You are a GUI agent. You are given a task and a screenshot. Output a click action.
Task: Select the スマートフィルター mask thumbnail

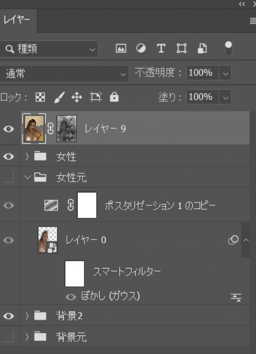pyautogui.click(x=75, y=274)
